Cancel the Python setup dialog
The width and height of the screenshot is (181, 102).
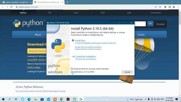[x=127, y=72]
